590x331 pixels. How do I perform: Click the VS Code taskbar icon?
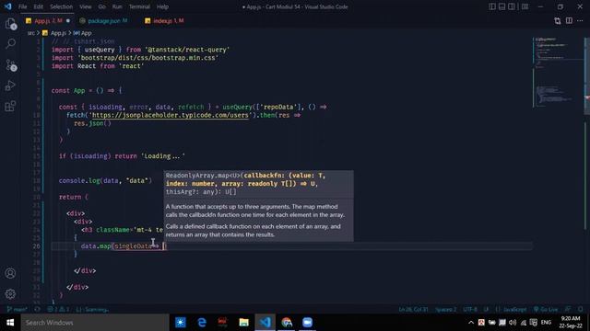click(265, 323)
